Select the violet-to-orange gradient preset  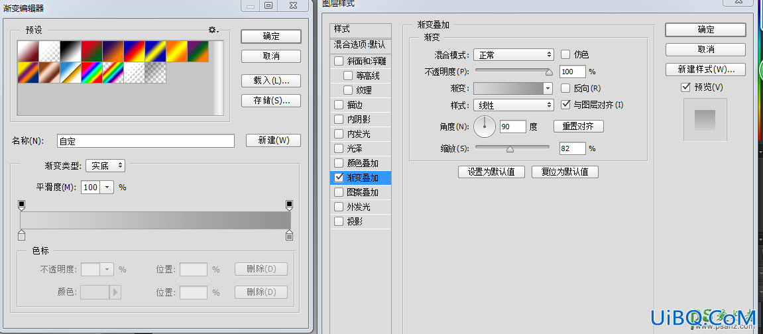point(113,51)
